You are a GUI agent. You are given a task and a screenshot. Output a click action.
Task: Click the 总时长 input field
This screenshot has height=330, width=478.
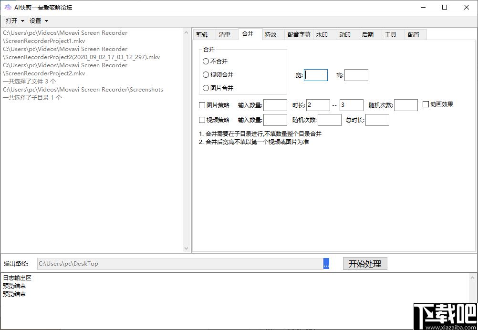tap(377, 120)
